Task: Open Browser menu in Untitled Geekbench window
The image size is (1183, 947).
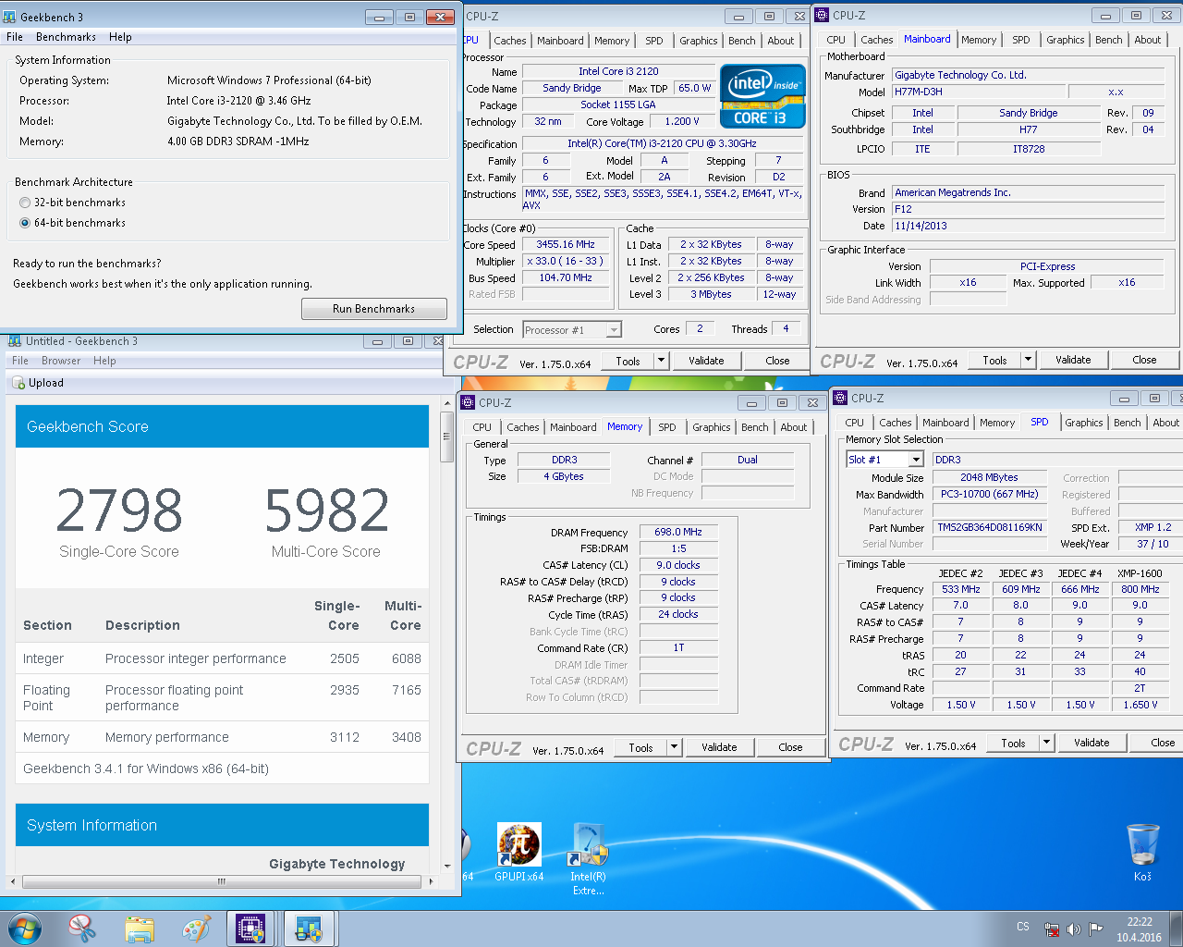Action: click(61, 361)
